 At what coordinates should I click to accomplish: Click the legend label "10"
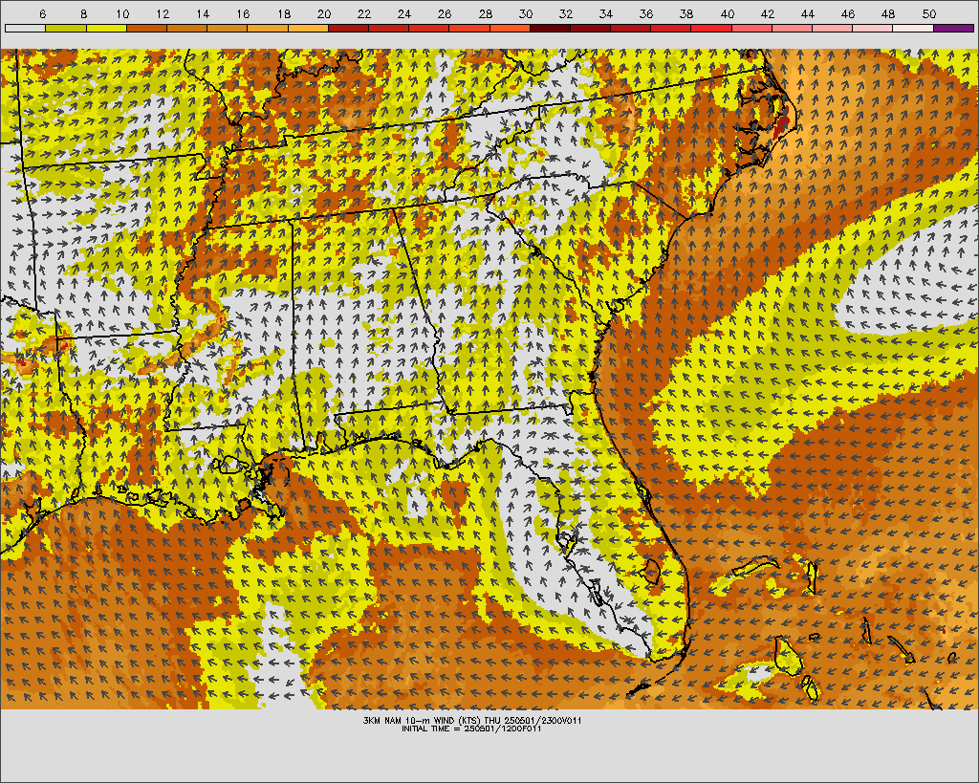click(x=122, y=13)
